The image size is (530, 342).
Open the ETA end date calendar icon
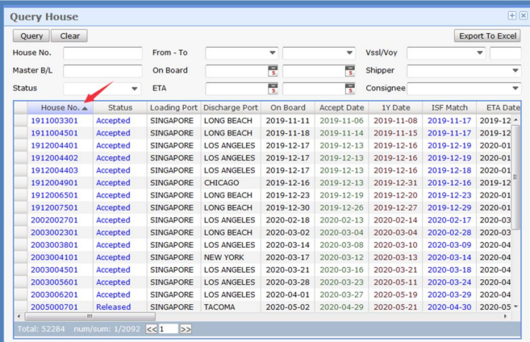coord(349,89)
